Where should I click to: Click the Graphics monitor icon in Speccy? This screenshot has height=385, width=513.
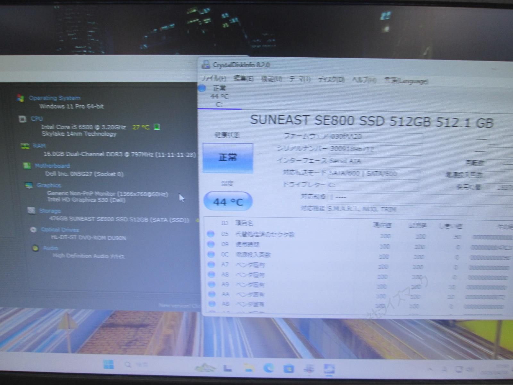click(29, 185)
